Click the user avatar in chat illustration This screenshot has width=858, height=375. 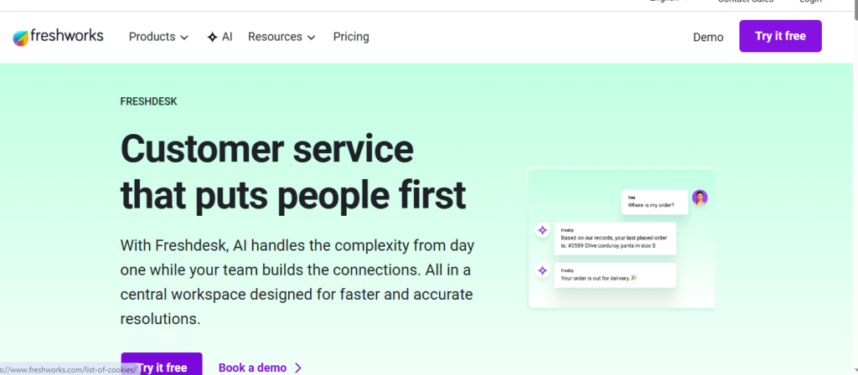[700, 198]
